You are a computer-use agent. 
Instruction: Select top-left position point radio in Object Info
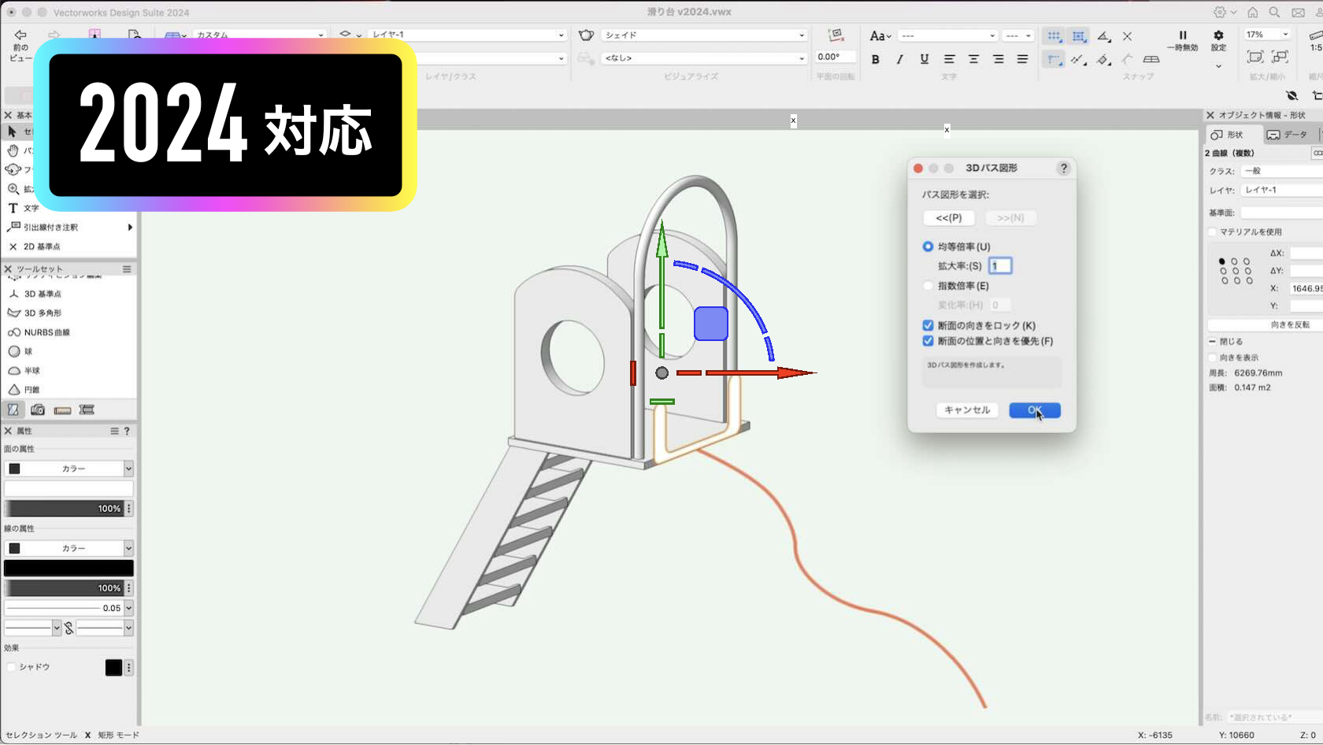tap(1222, 261)
